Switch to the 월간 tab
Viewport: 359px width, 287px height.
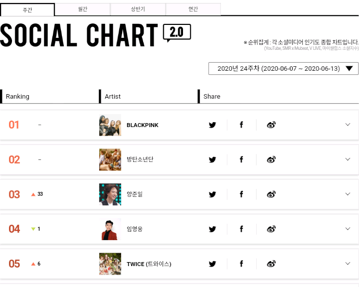tap(82, 9)
